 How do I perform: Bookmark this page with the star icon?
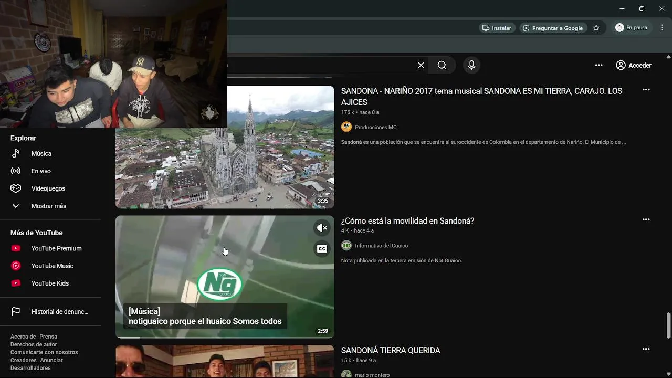pyautogui.click(x=596, y=28)
